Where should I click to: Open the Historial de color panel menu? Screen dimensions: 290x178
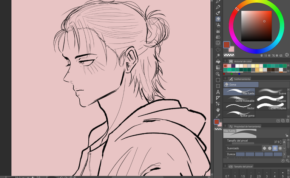coord(225,61)
